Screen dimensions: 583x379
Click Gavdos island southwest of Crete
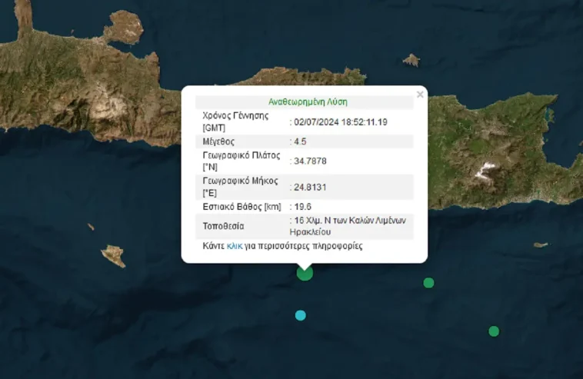pyautogui.click(x=113, y=254)
